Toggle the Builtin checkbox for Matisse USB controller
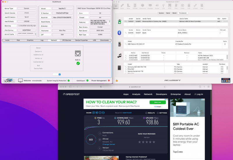This screenshot has width=233, height=160. click(x=223, y=21)
